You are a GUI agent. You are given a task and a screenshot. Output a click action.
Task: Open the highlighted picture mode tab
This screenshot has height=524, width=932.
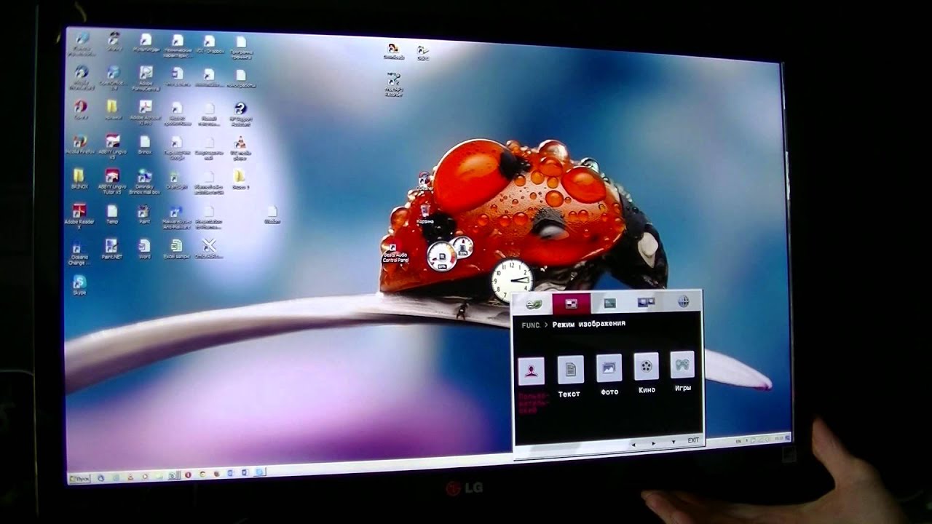click(x=572, y=303)
